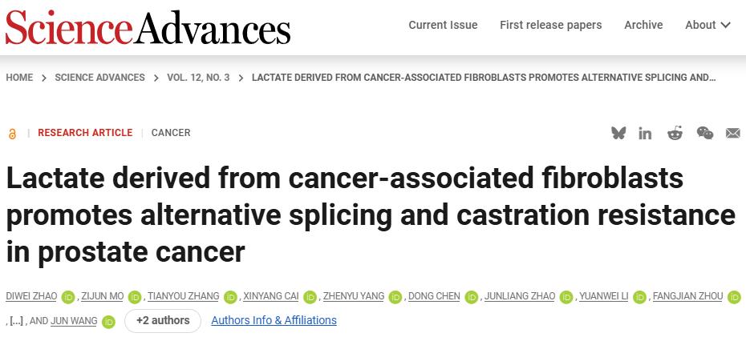The image size is (746, 345).
Task: Share article on Bluesky
Action: [618, 133]
